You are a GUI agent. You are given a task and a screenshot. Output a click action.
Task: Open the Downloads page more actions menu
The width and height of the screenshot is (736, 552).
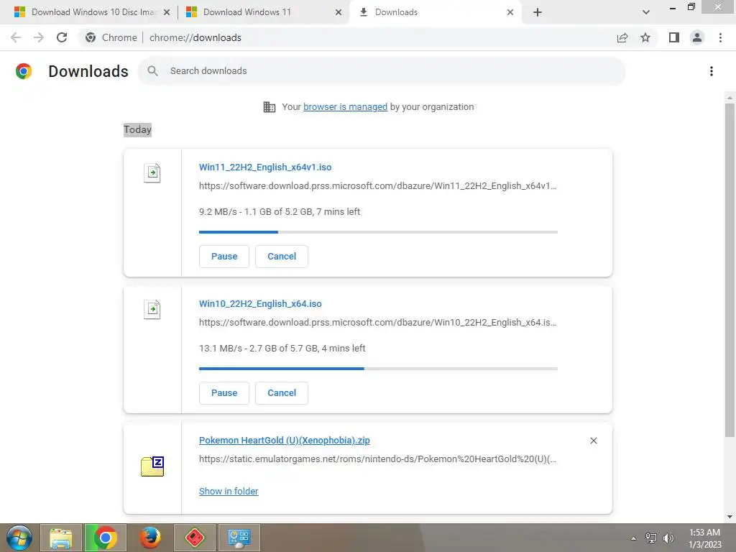click(712, 71)
